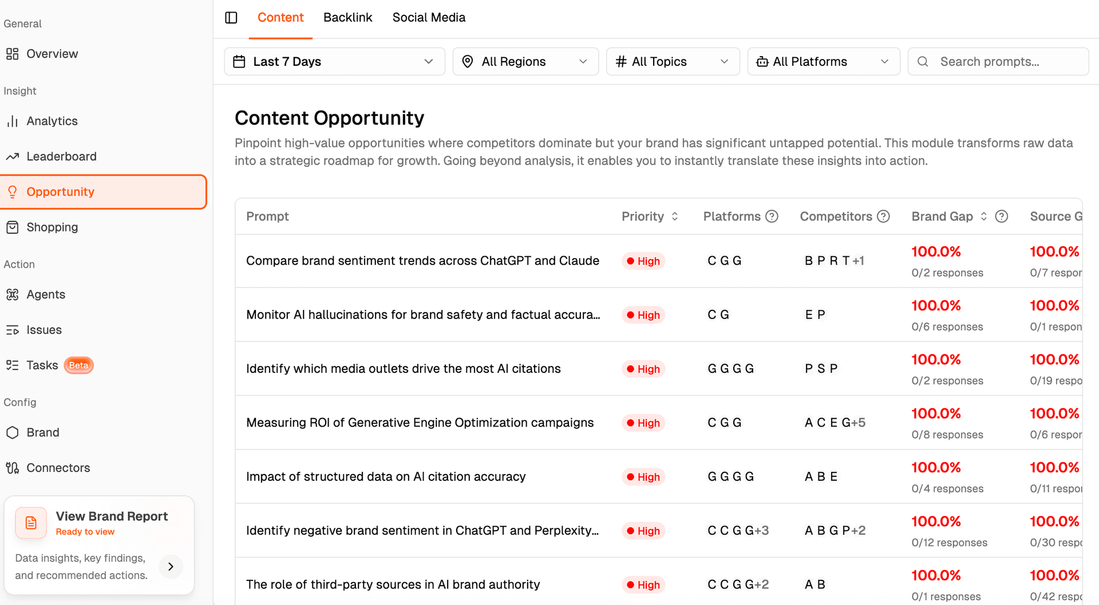Image resolution: width=1099 pixels, height=605 pixels.
Task: Switch to the Content tab
Action: point(280,18)
